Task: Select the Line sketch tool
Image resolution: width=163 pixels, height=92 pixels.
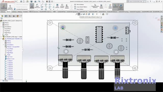Action: (x=42, y=5)
